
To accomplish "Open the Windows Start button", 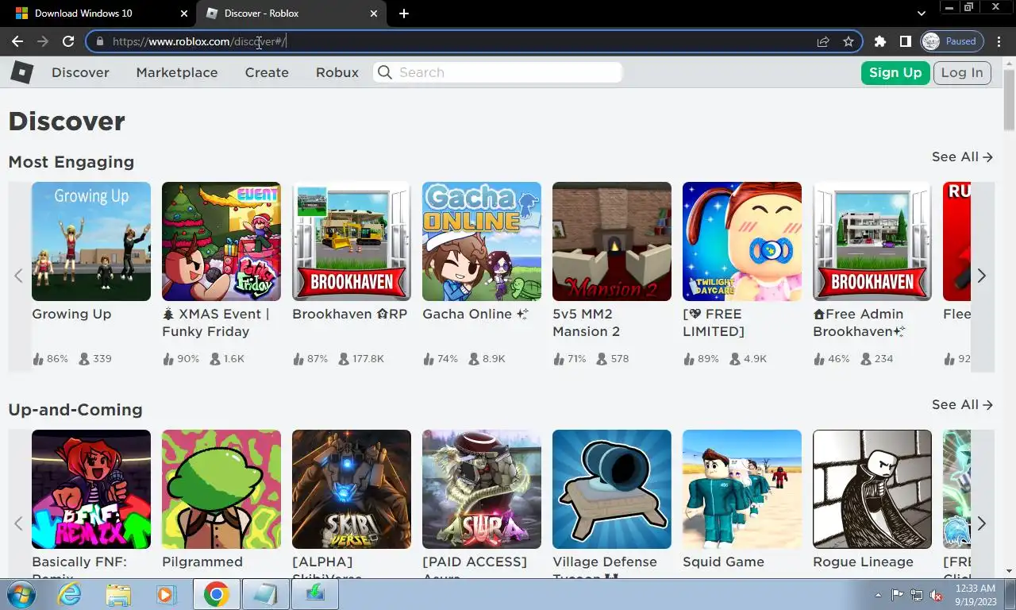I will pyautogui.click(x=21, y=594).
